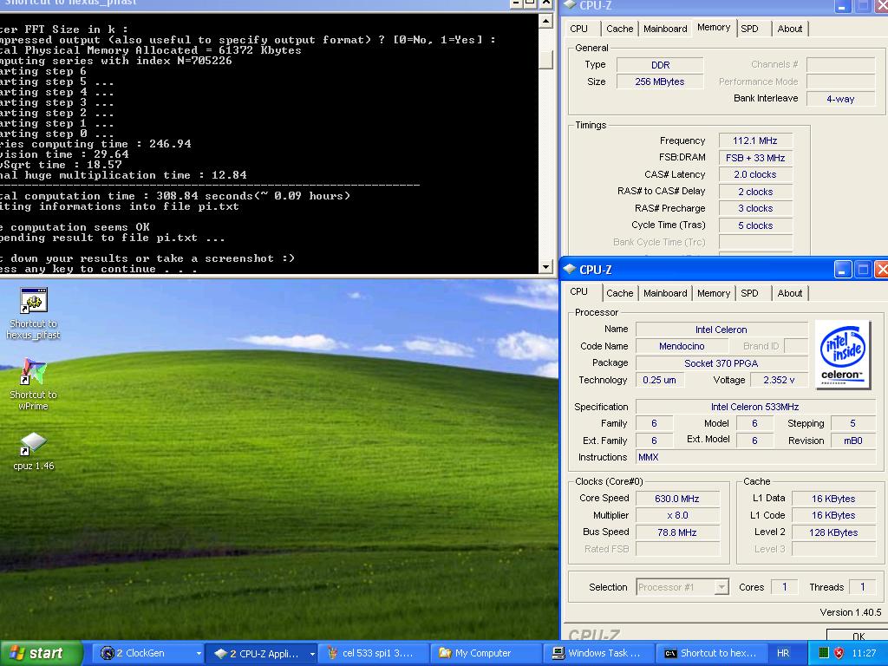
Task: Click the Cycle Time (Tras) 5 clocks value
Action: pyautogui.click(x=755, y=225)
